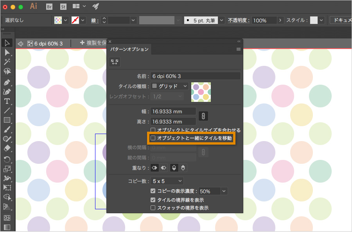352x232 pixels.
Task: Click the 幅 width field
Action: tap(173, 111)
